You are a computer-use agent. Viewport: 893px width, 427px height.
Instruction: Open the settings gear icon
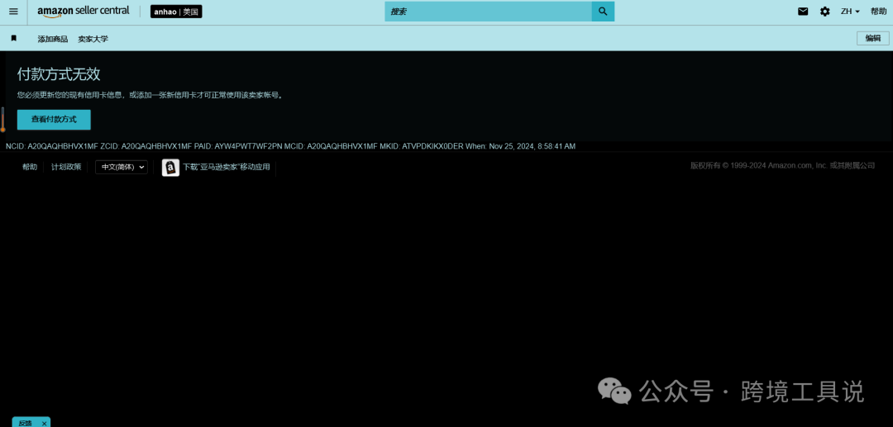[x=824, y=12]
